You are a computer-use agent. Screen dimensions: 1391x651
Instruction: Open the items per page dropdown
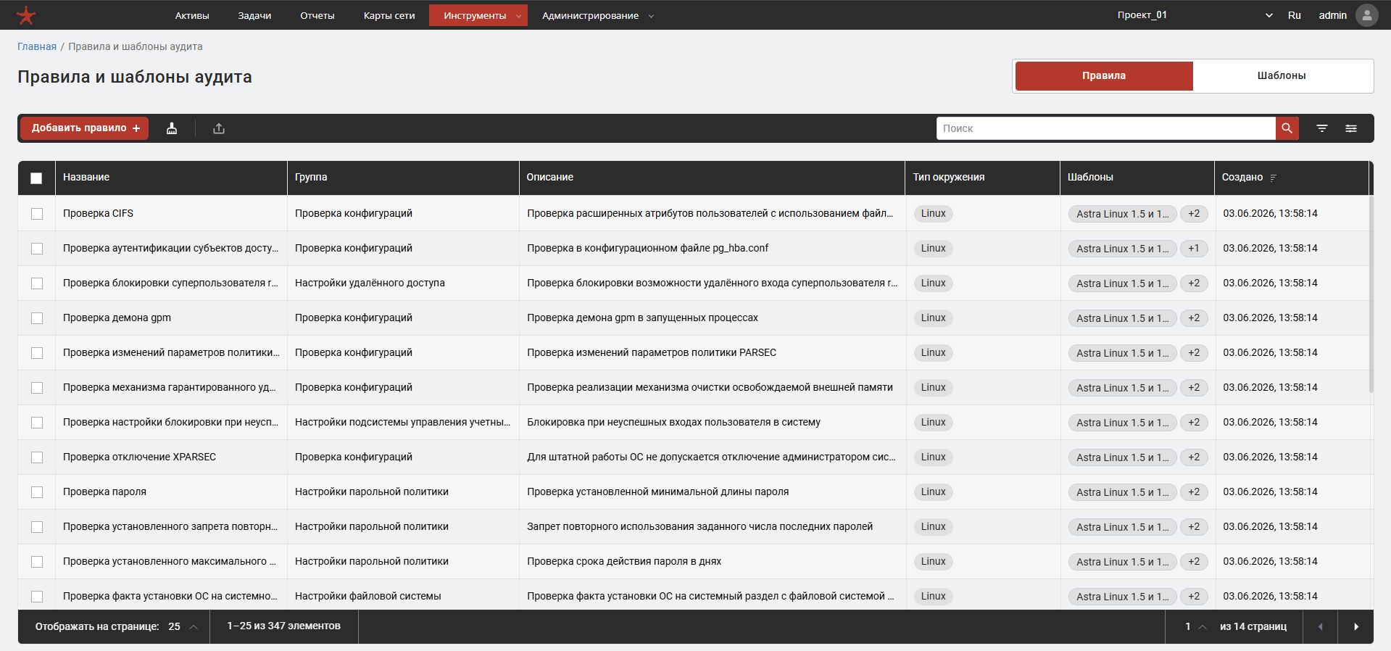[183, 626]
